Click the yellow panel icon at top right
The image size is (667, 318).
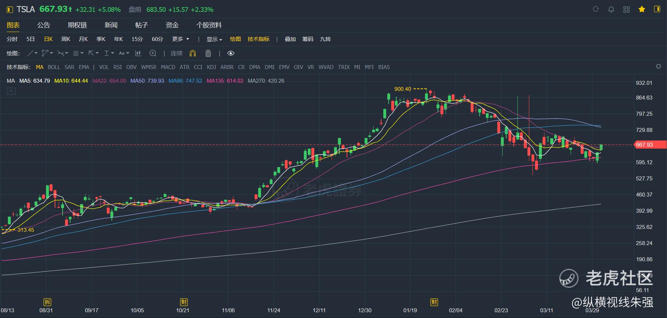[x=657, y=9]
